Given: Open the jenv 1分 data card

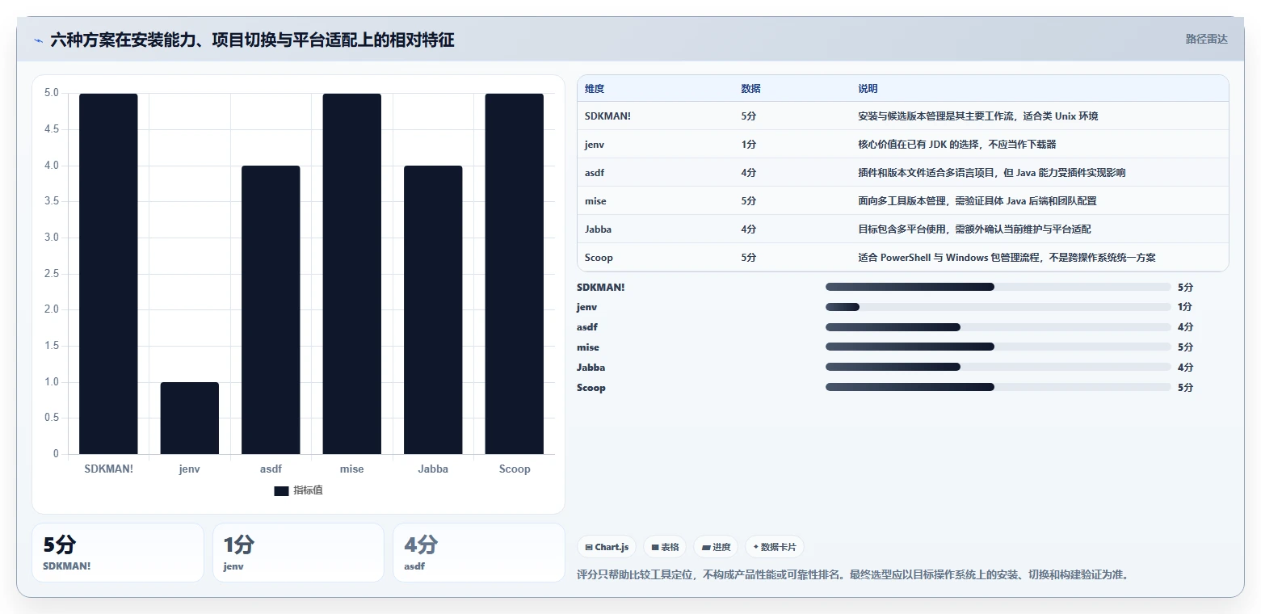Looking at the screenshot, I should click(298, 553).
